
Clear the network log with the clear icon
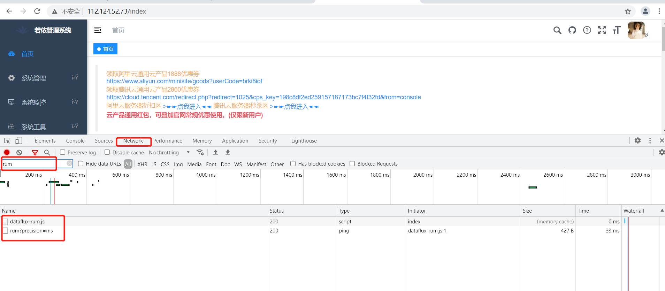tap(19, 152)
